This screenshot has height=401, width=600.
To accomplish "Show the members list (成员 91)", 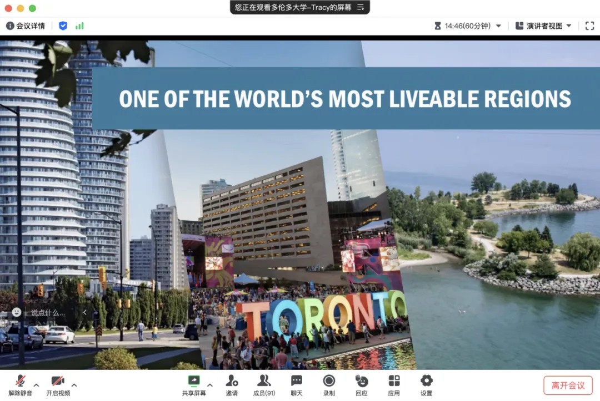I will pyautogui.click(x=264, y=385).
